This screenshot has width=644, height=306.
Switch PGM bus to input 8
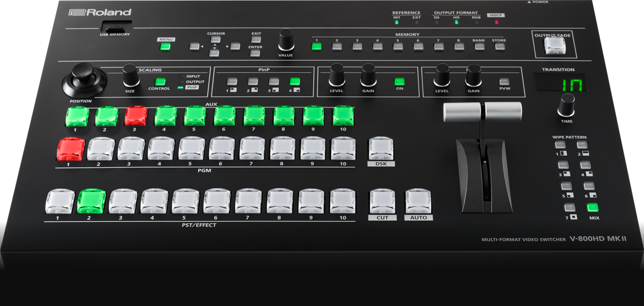[283, 148]
